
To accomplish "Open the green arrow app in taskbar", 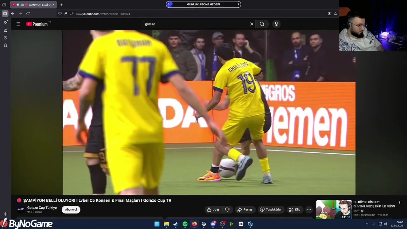I will 232,224.
